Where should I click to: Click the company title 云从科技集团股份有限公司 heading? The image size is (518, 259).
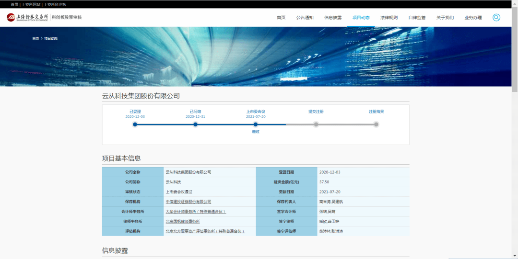click(x=141, y=96)
